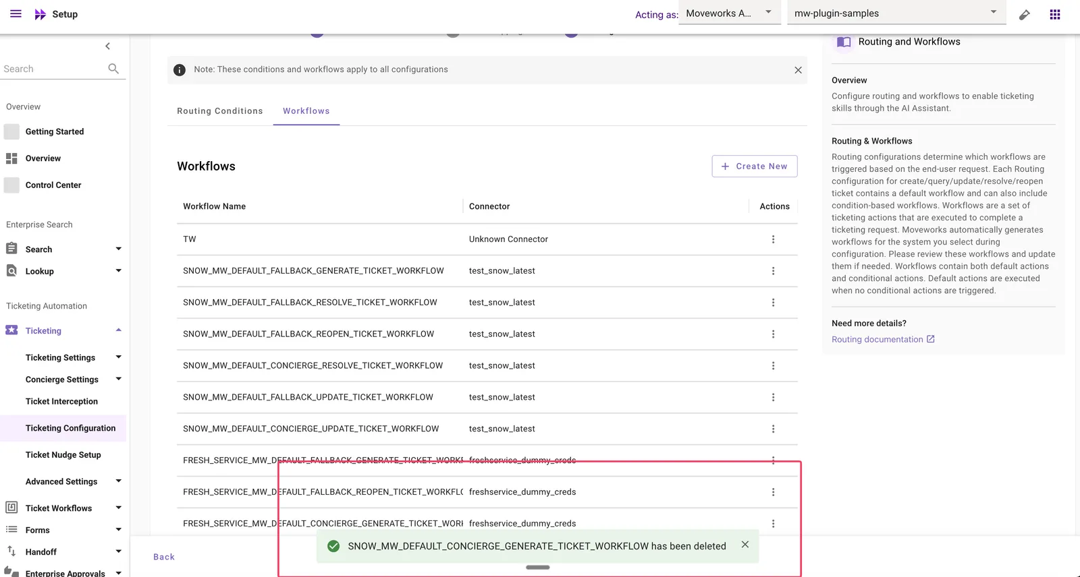Click Workflow Name column header
Image resolution: width=1080 pixels, height=577 pixels.
point(215,206)
